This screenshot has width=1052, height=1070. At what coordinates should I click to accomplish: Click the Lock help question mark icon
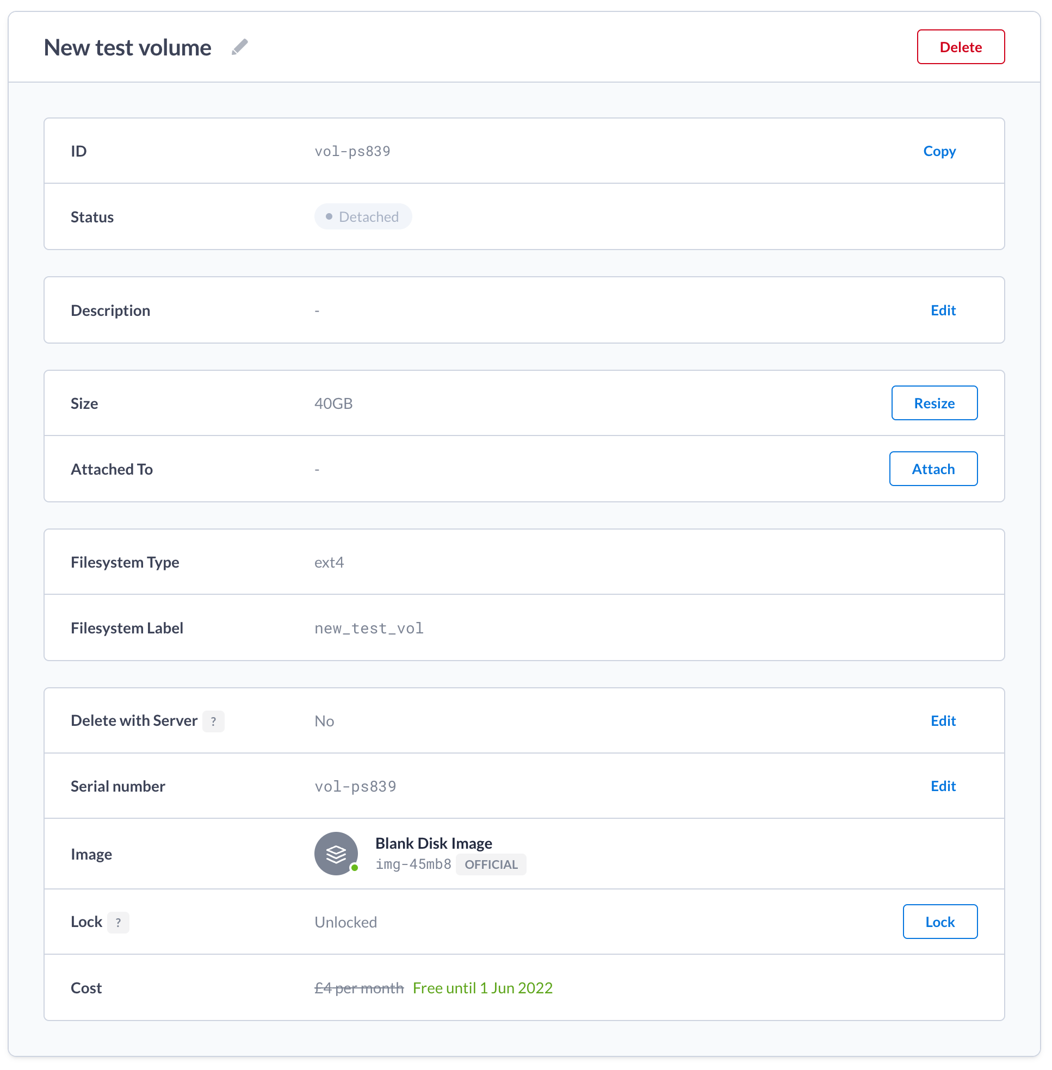click(x=118, y=923)
